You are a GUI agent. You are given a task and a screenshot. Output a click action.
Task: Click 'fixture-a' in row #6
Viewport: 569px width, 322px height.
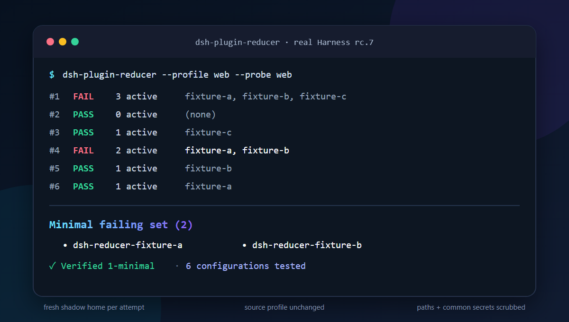208,187
